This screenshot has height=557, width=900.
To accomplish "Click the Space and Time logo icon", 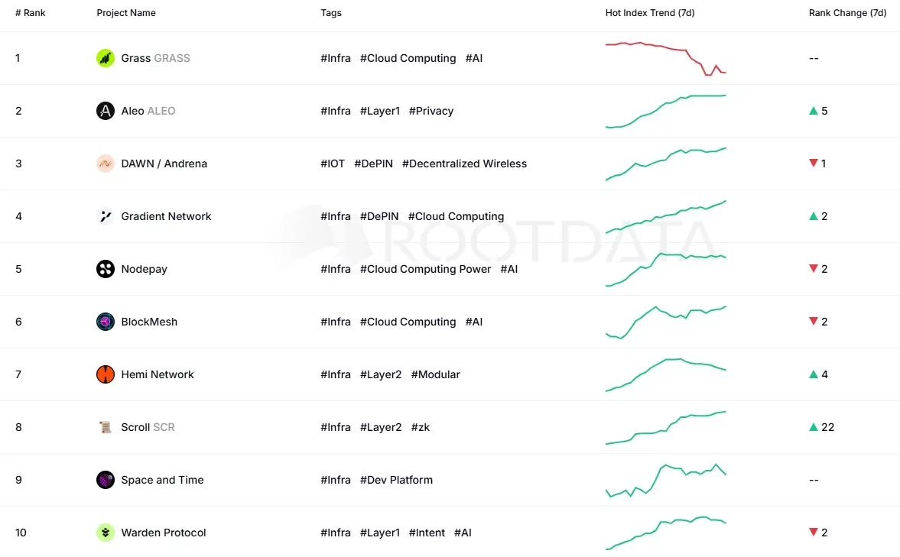I will click(106, 479).
